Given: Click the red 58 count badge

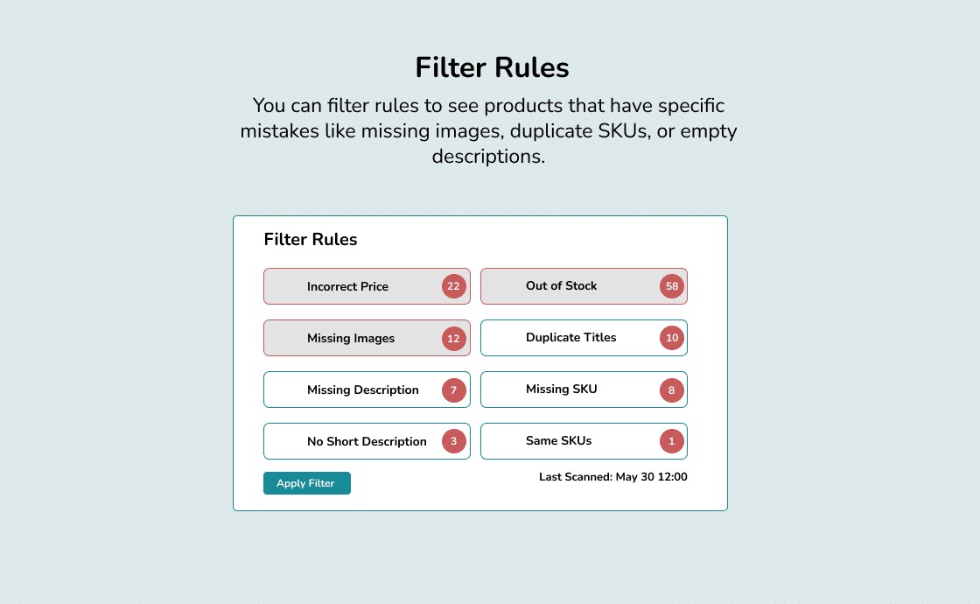Looking at the screenshot, I should [672, 286].
